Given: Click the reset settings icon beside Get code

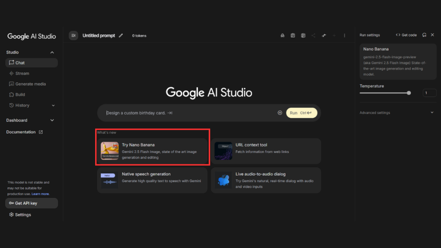Looking at the screenshot, I should pyautogui.click(x=424, y=35).
